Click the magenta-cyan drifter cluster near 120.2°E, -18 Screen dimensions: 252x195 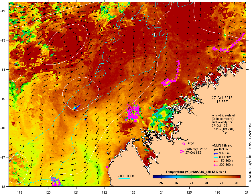(x=56, y=182)
